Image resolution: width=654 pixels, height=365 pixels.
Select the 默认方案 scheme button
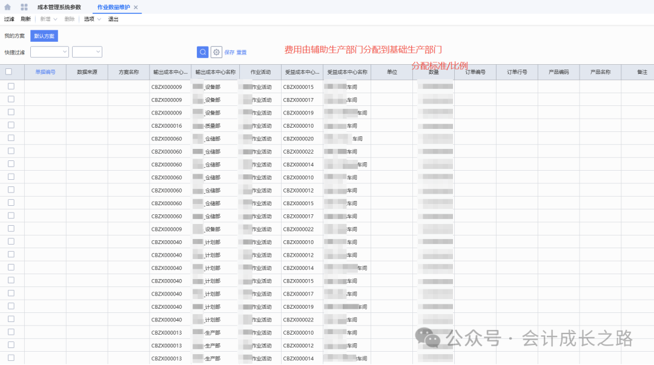coord(44,36)
